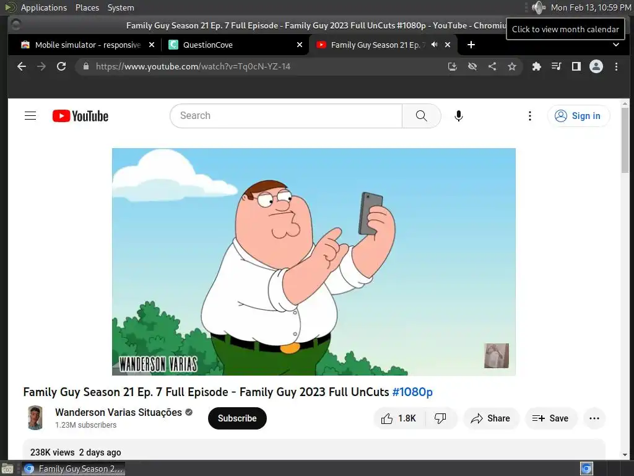This screenshot has height=476, width=634.
Task: Open media controls icon in toolbar
Action: pos(557,66)
